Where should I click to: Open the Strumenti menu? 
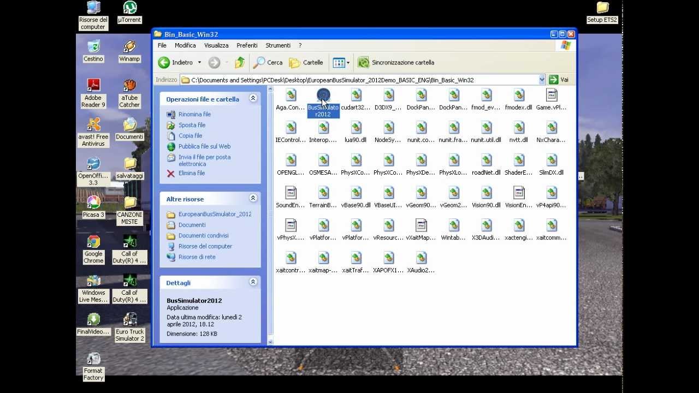tap(278, 45)
